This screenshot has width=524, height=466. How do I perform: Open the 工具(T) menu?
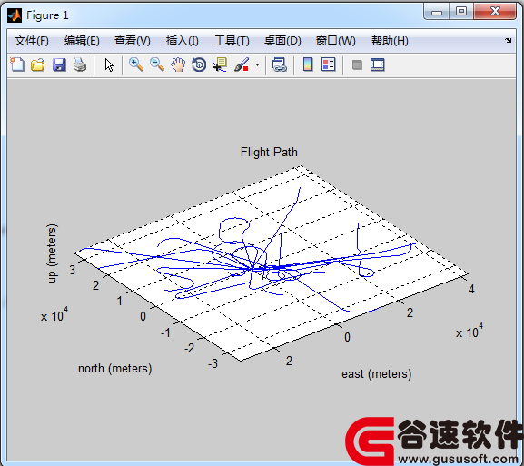tap(232, 41)
